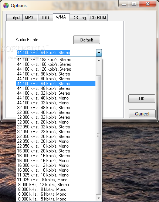Choose 44.100 kHz, 96 kbit/s, Stereo
This screenshot has width=159, height=202.
[x=56, y=74]
